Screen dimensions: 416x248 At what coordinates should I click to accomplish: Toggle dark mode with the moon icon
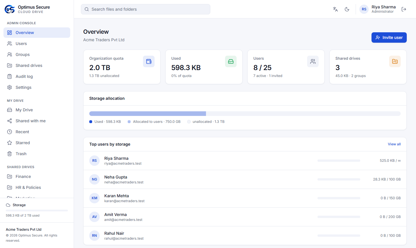(x=347, y=9)
